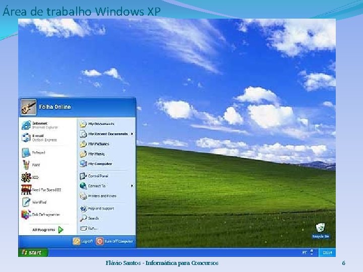Viewport: 363px width, 272px height.
Task: Open Help and Support
Action: [97, 208]
